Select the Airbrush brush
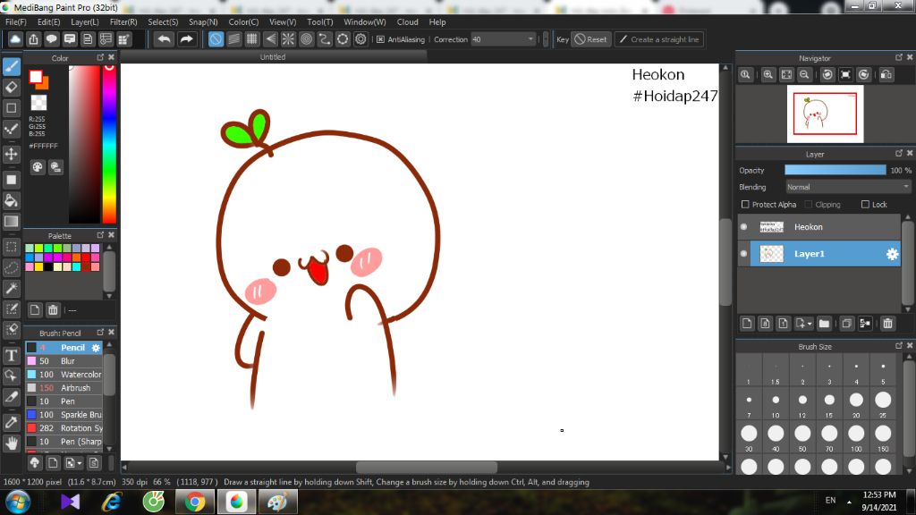The width and height of the screenshot is (916, 515). point(64,388)
